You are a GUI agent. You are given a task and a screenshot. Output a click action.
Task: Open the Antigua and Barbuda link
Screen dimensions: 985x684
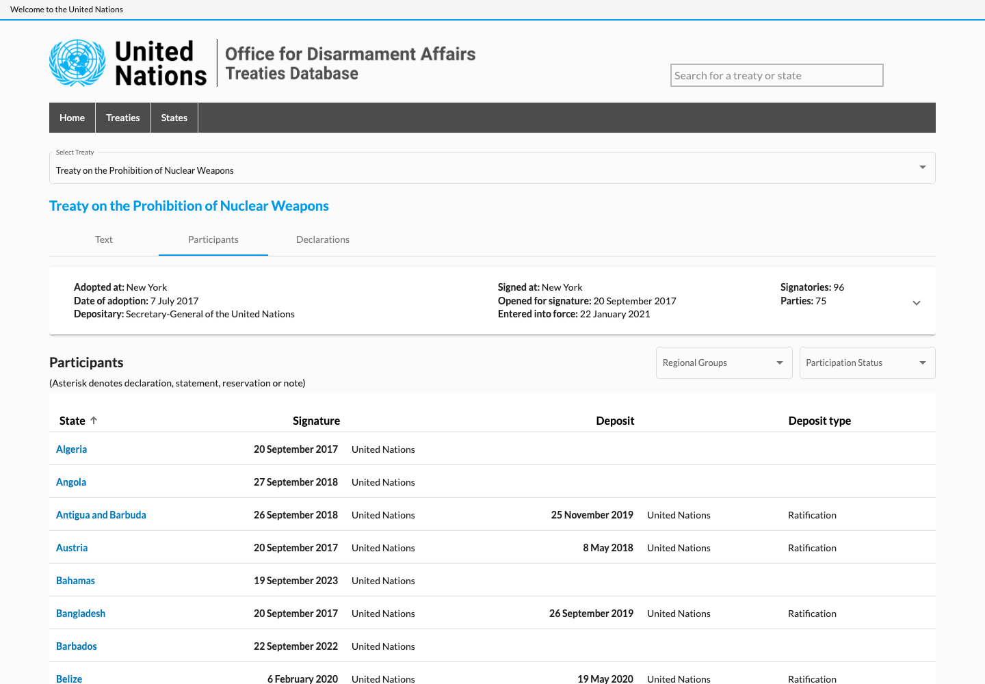pyautogui.click(x=101, y=515)
